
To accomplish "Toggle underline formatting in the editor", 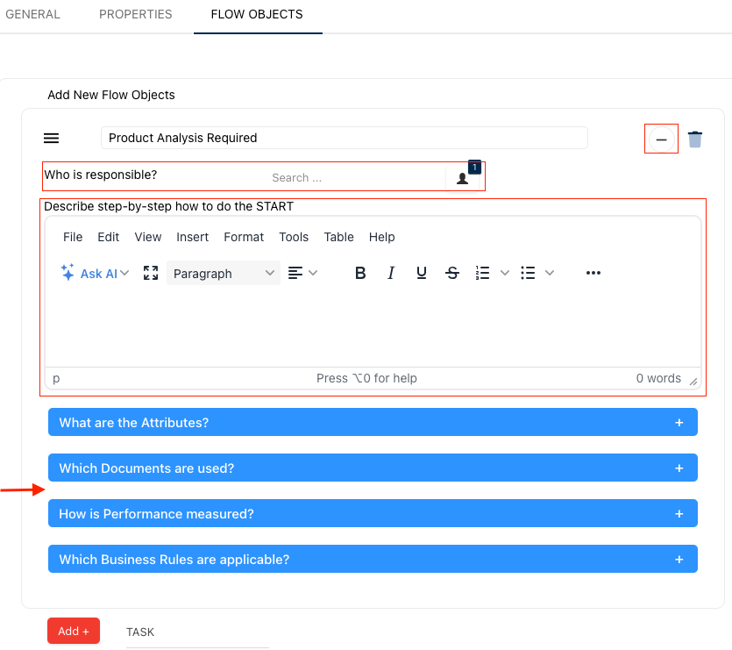I will pos(421,273).
